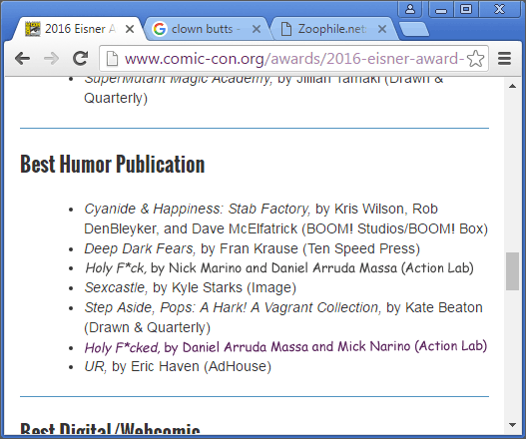Close the 2016 Eisner tab
The image size is (526, 439).
[x=130, y=29]
